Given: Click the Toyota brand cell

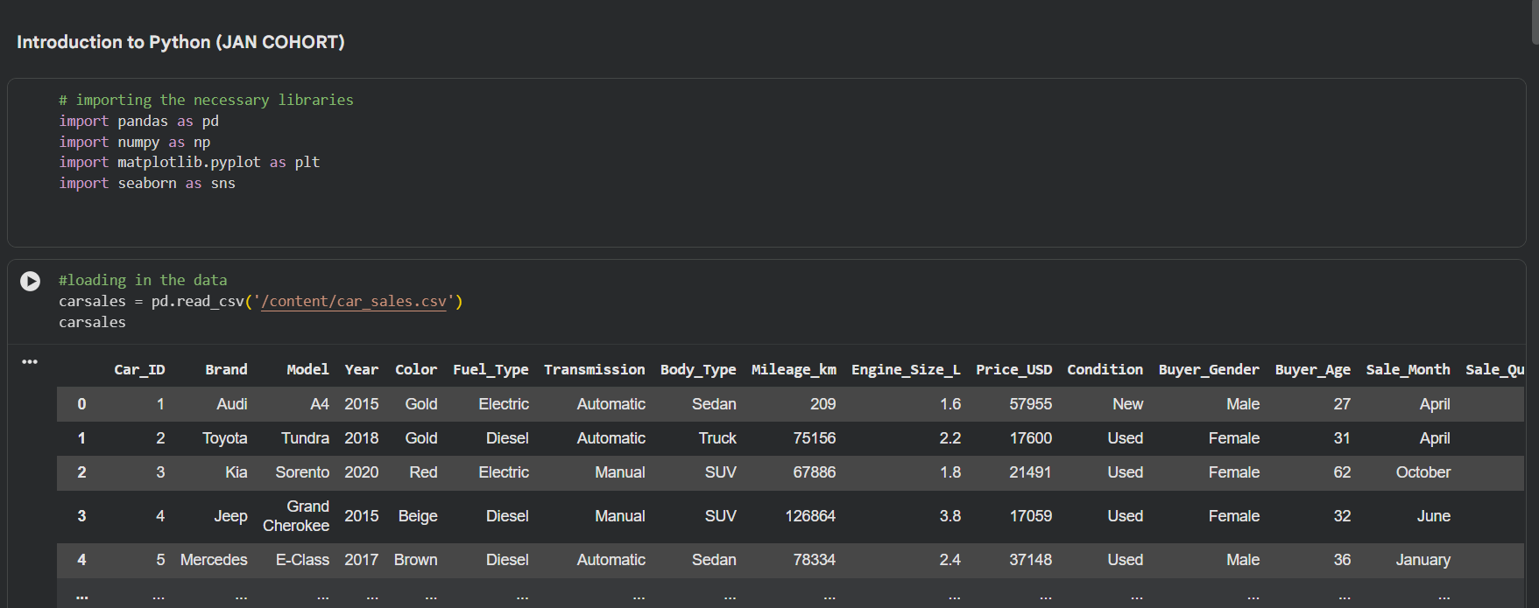Looking at the screenshot, I should [x=225, y=438].
